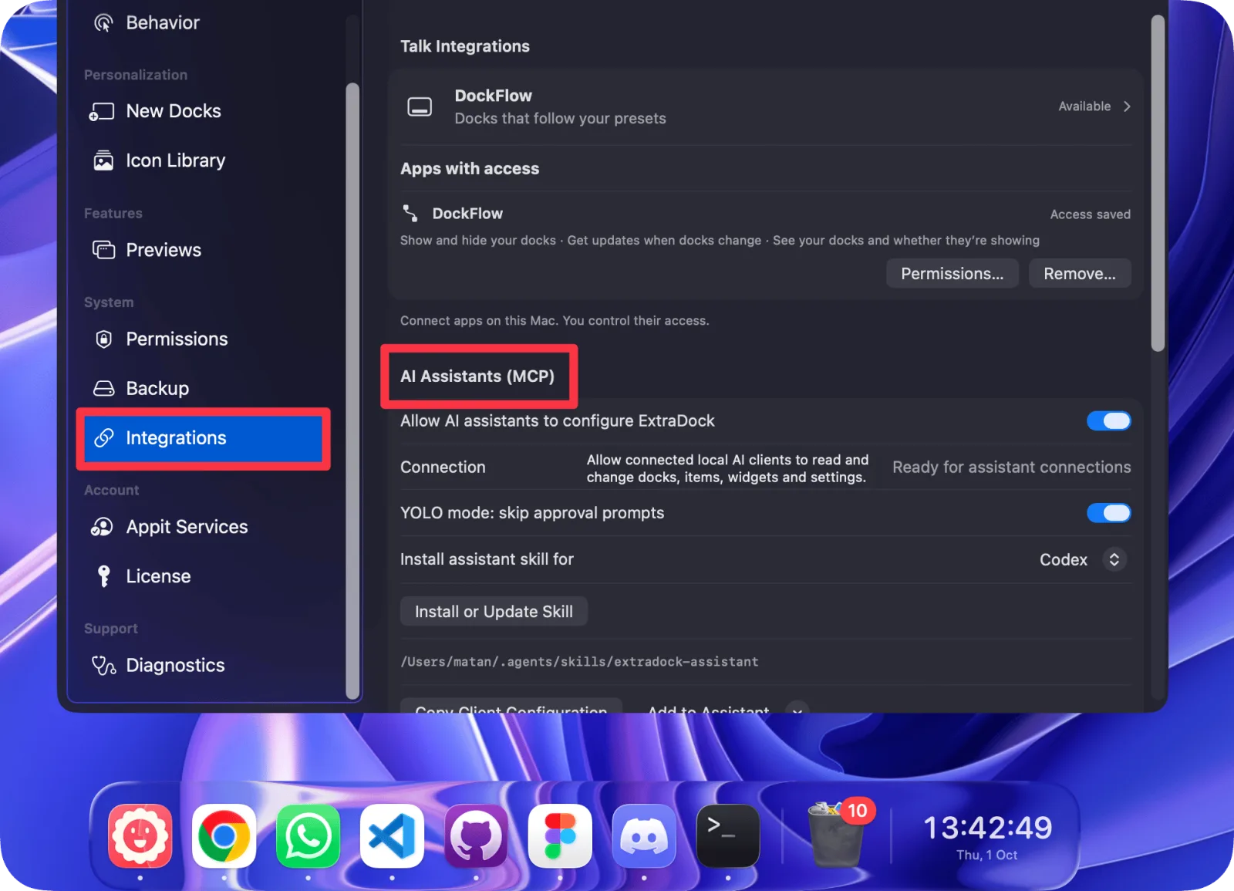Click the Integrations link icon
Image resolution: width=1234 pixels, height=891 pixels.
[104, 438]
